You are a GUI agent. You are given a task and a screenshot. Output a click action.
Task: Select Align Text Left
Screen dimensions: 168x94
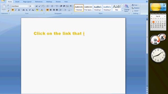coord(48,10)
